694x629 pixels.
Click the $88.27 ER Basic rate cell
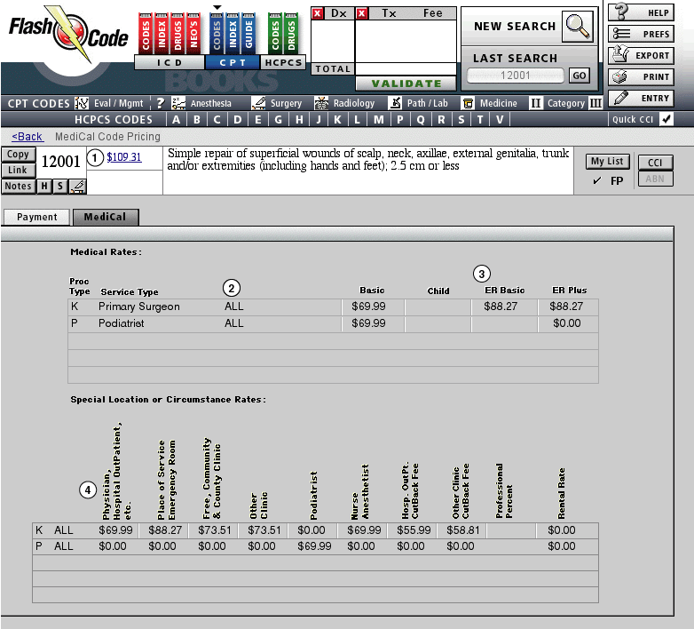(x=504, y=307)
